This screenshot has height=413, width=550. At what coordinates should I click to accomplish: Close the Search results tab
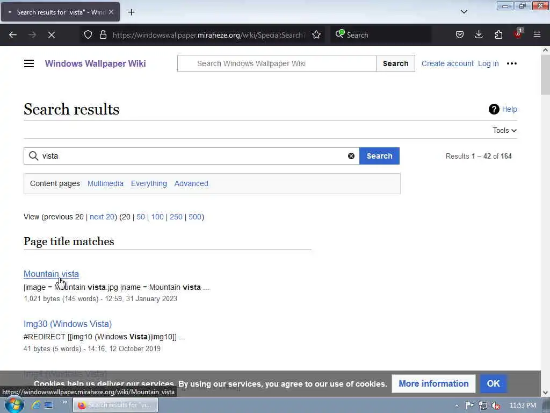111,12
